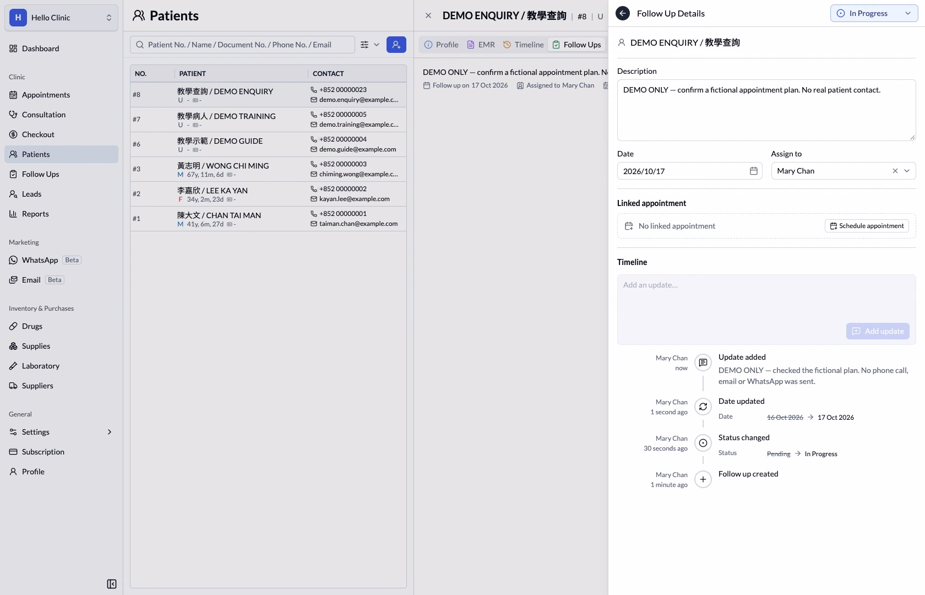Image resolution: width=925 pixels, height=595 pixels.
Task: Go to Appointments in the sidebar
Action: pos(61,95)
